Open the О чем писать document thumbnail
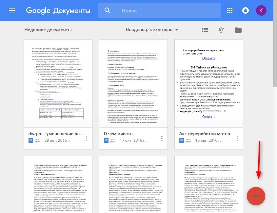This screenshot has height=213, width=277. pyautogui.click(x=133, y=84)
